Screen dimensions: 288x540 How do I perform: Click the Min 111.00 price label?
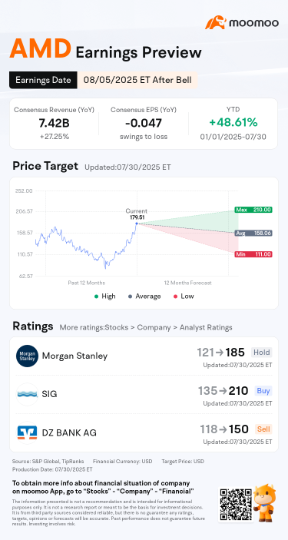tap(253, 254)
